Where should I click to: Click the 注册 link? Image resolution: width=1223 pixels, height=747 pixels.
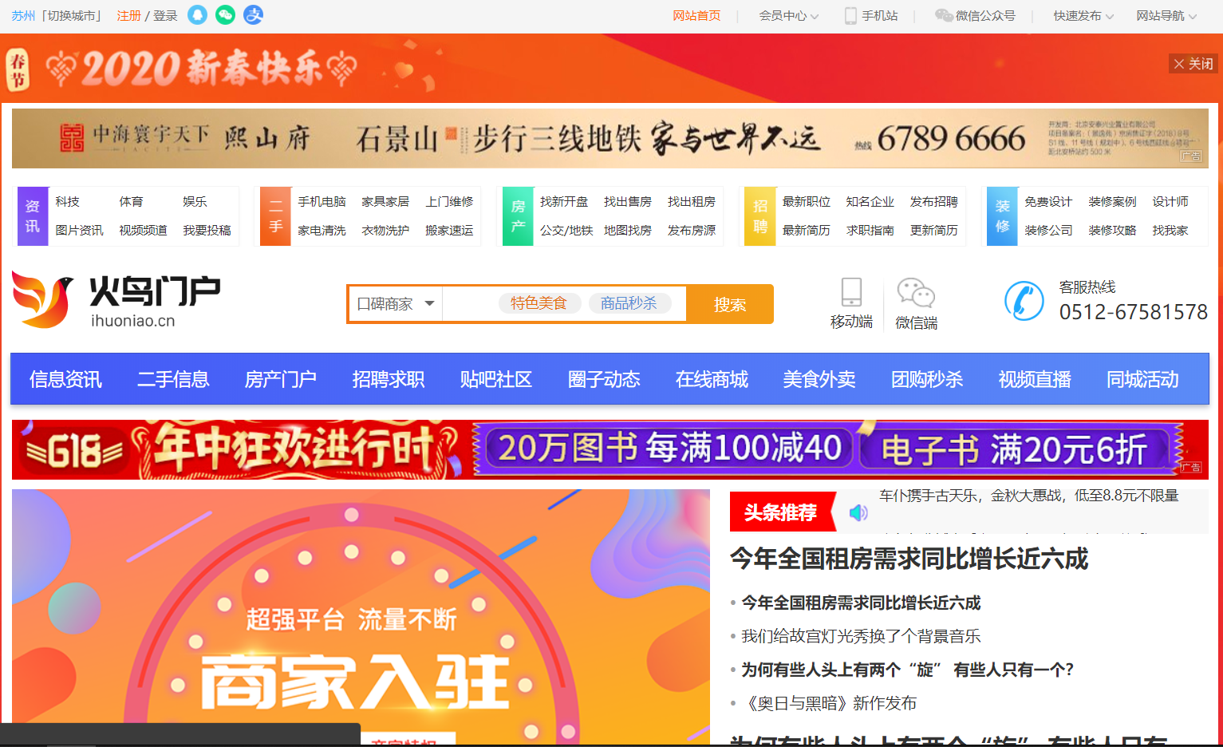128,16
